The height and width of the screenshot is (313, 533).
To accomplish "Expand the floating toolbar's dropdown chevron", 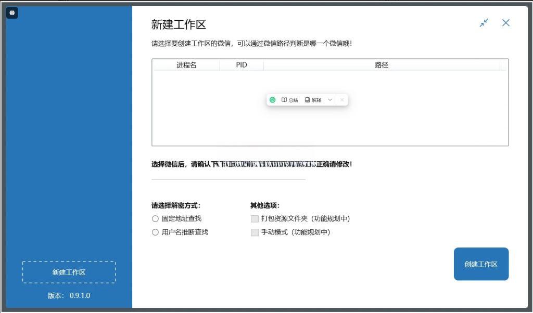I will [x=330, y=100].
